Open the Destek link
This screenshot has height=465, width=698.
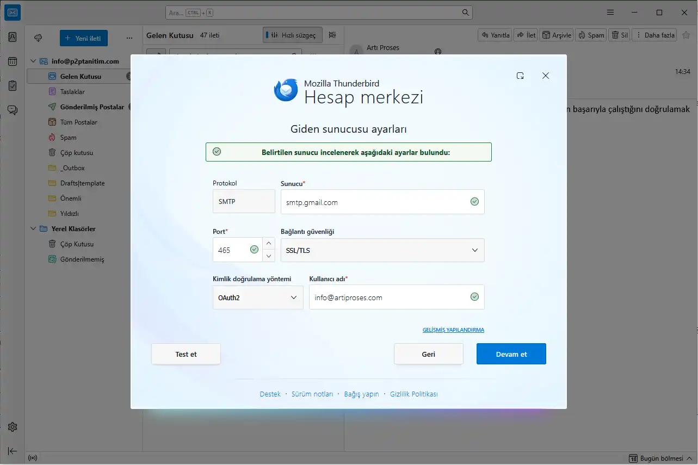point(270,394)
